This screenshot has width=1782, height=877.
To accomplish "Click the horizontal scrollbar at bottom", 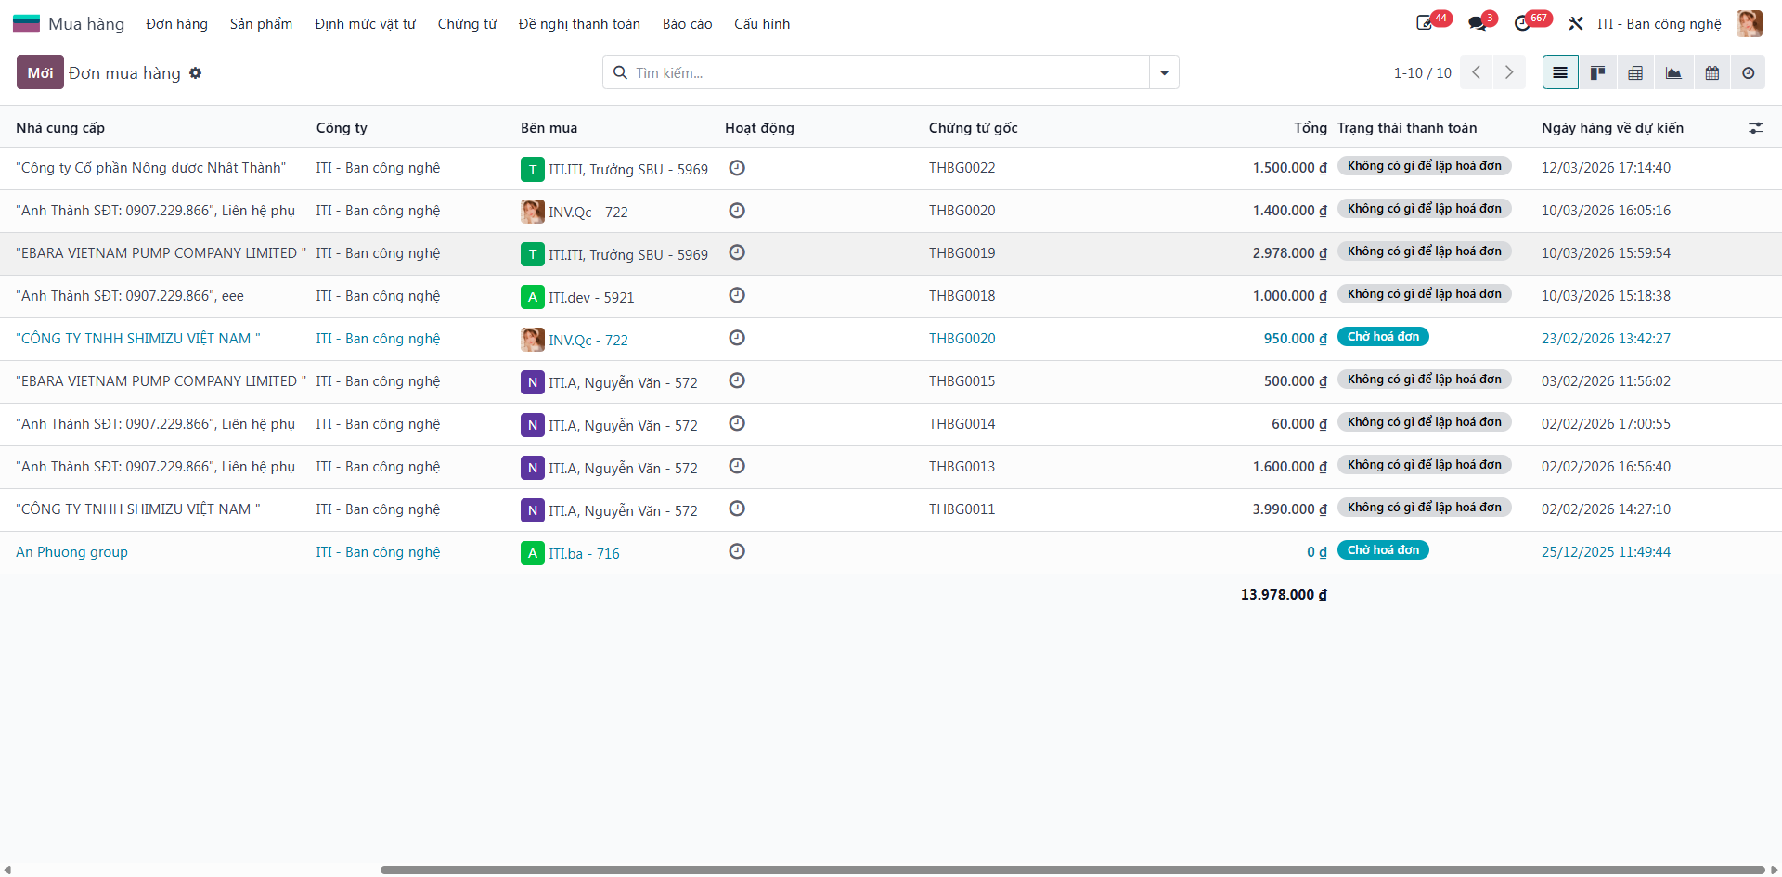I will point(1072,870).
